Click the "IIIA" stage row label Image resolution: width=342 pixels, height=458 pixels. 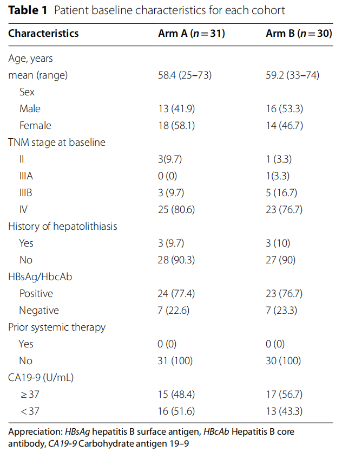[x=27, y=176]
